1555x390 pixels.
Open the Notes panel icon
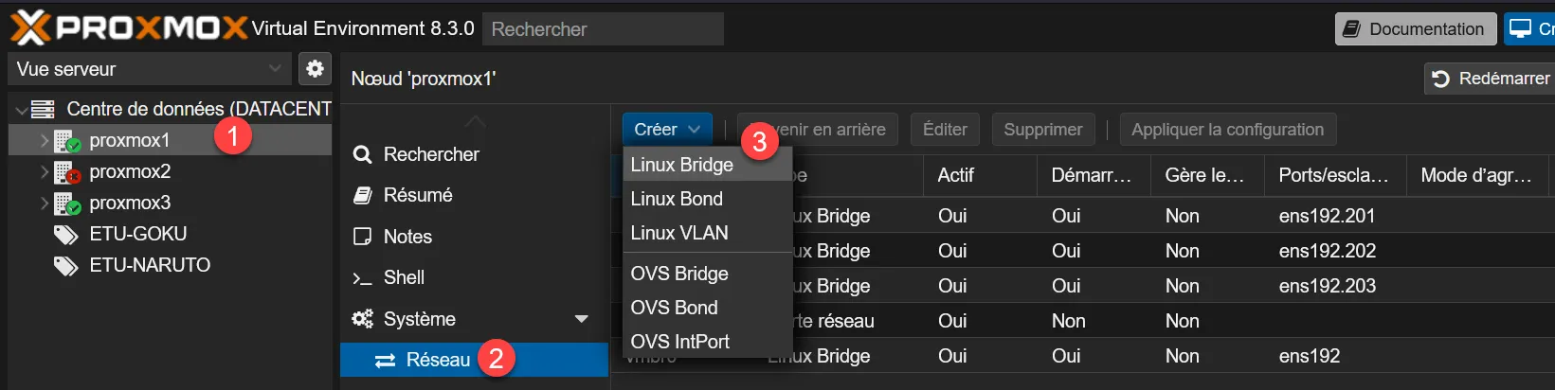tap(362, 237)
